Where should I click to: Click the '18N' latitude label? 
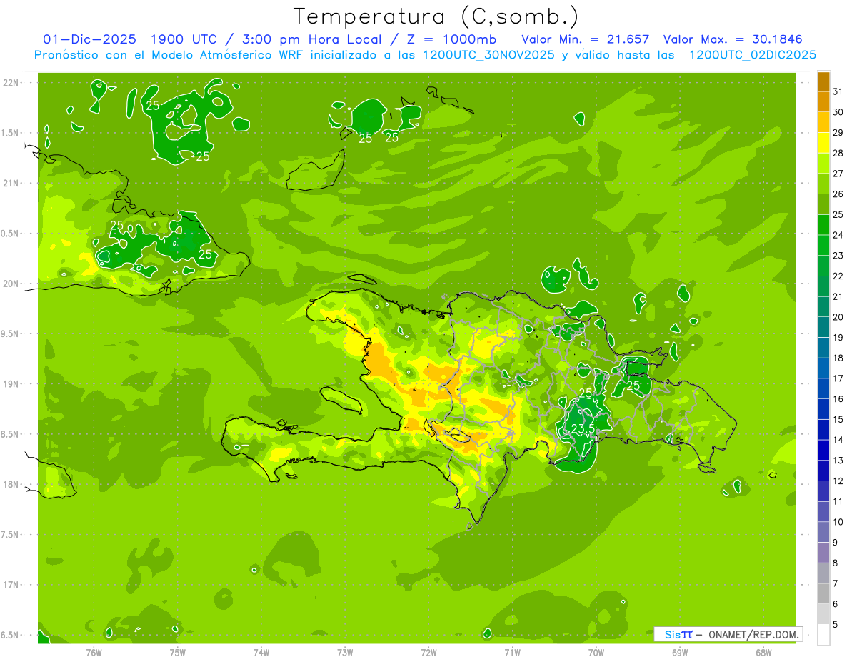coord(11,484)
